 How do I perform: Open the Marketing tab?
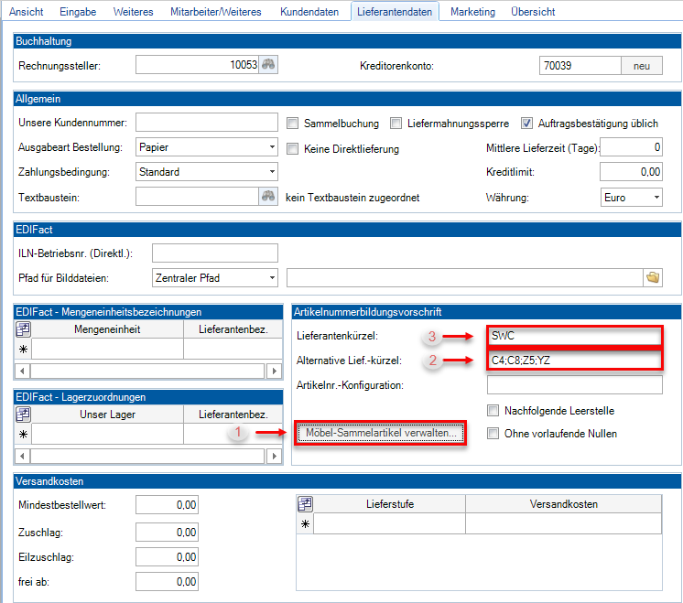coord(472,12)
